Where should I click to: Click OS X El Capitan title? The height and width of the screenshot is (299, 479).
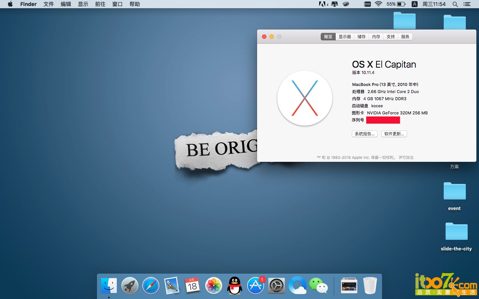384,64
